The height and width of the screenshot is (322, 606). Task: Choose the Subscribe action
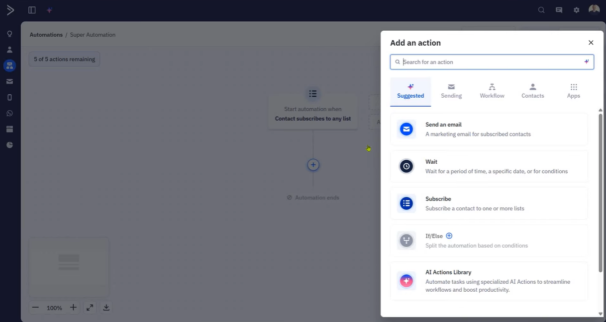[489, 203]
